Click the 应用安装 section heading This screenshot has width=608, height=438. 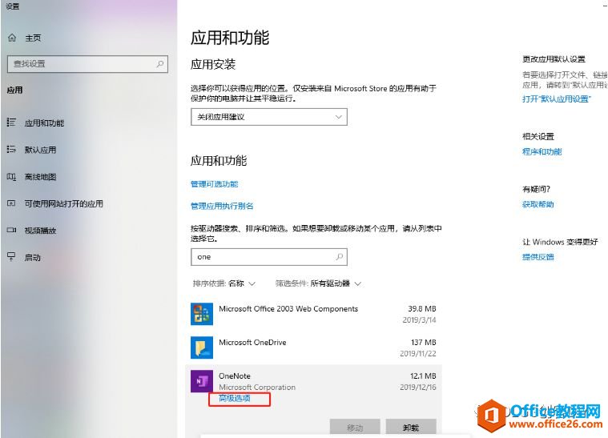coord(213,64)
